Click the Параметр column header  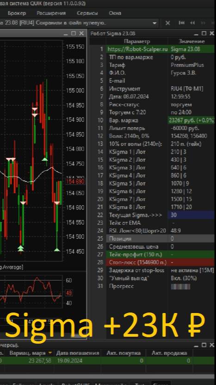137,41
